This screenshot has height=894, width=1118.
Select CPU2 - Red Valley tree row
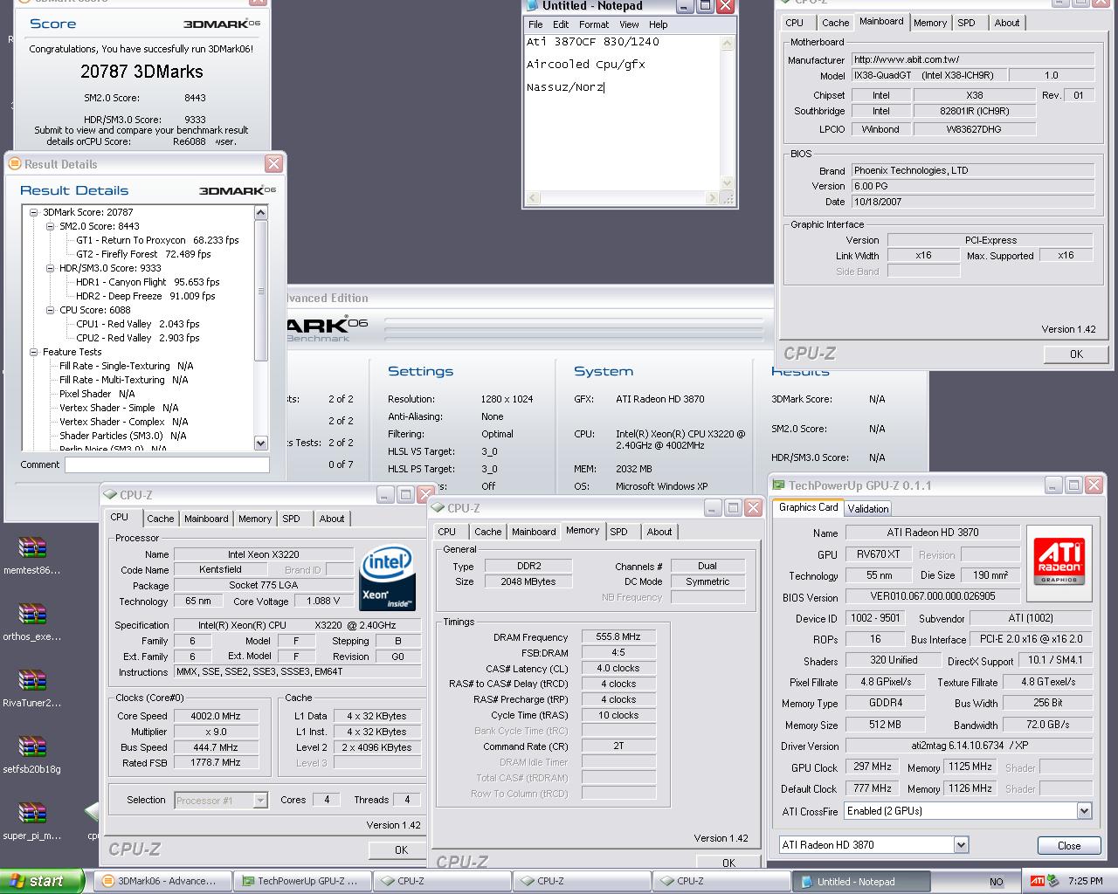(138, 338)
